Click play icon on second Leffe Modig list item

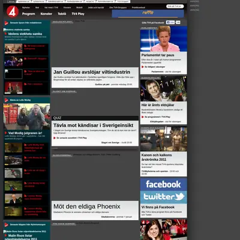25,158
